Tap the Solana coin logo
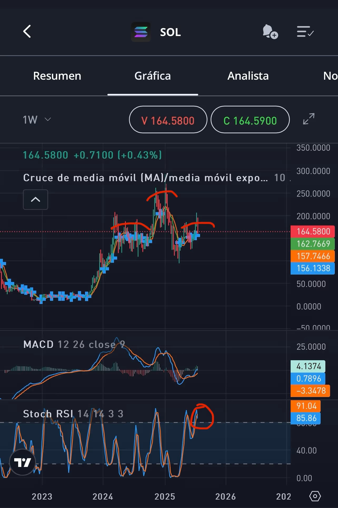 click(141, 32)
